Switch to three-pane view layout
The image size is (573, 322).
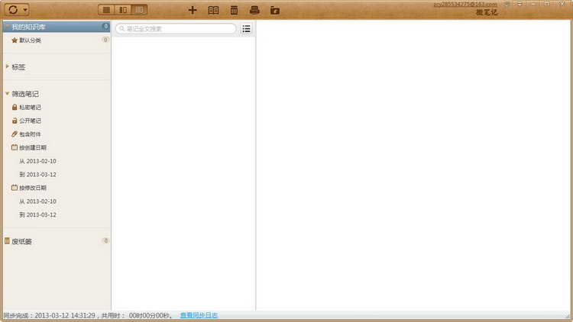pyautogui.click(x=138, y=10)
